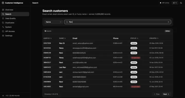The width and height of the screenshot is (185, 98).
Task: Select user ID 45049148
Action: coord(47,53)
